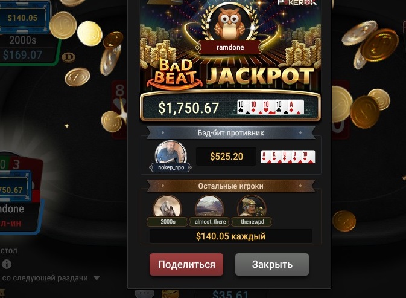406x298 pixels.
Task: Click the royal flush diamond cards
Action: coord(288,157)
